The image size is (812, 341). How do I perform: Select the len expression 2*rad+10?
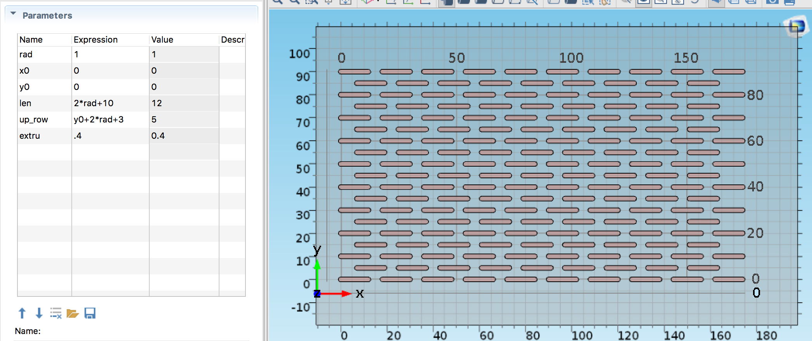coord(94,103)
